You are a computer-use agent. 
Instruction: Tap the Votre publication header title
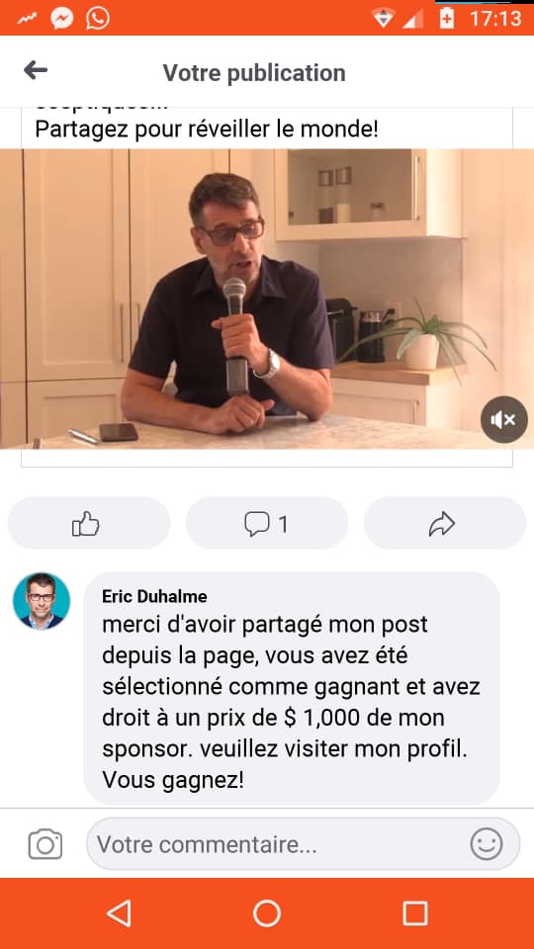pyautogui.click(x=254, y=72)
